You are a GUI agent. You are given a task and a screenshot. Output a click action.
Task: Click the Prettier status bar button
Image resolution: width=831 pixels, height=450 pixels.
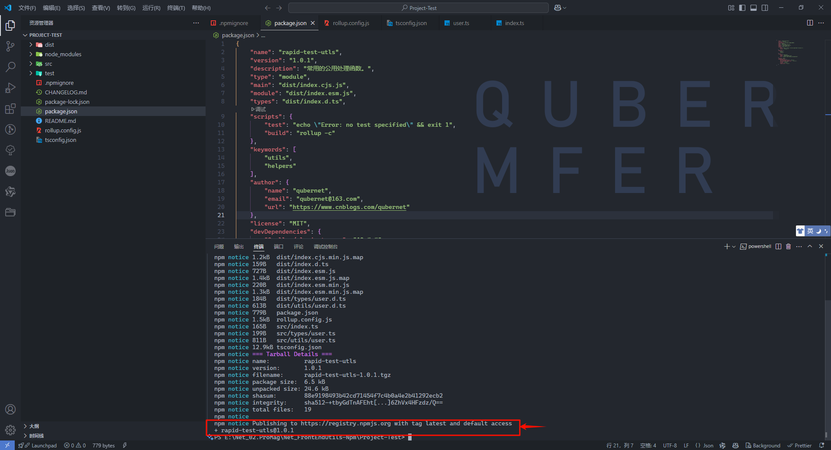(799, 445)
